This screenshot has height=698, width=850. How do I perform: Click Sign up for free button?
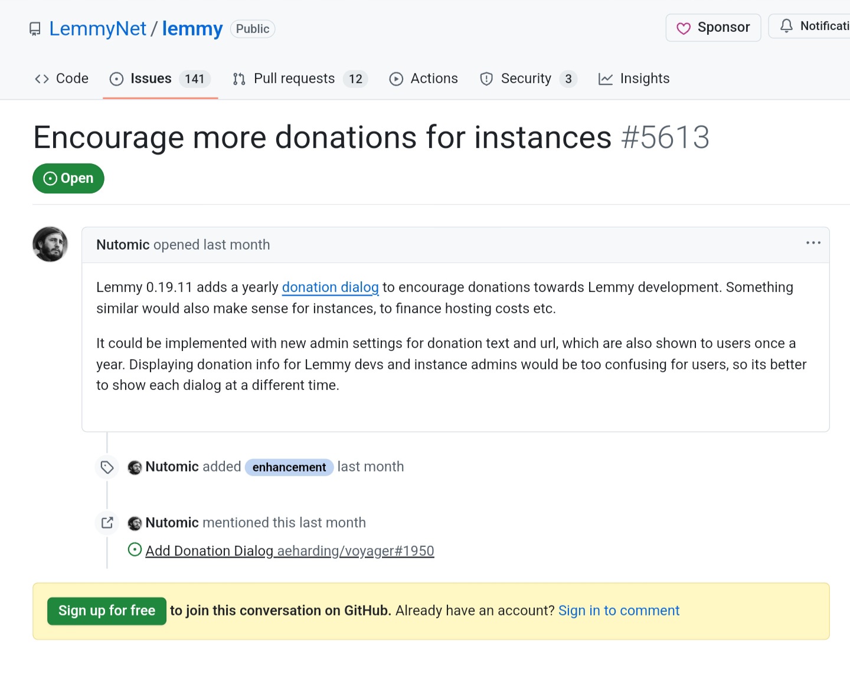coord(107,611)
